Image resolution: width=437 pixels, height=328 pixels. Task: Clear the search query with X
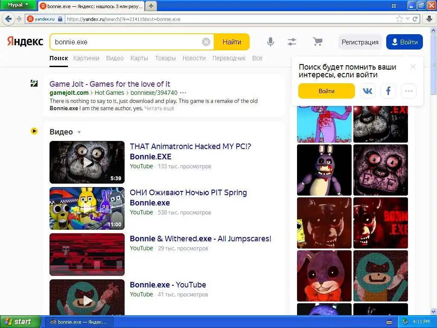[x=206, y=42]
